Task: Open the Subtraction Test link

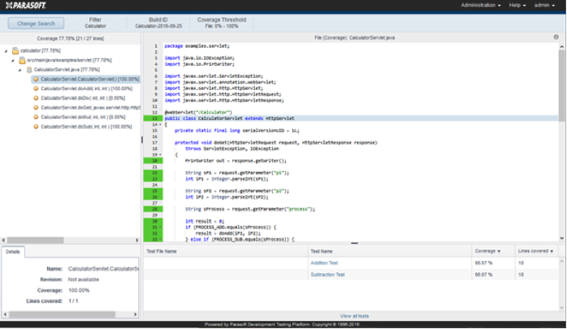Action: pyautogui.click(x=327, y=275)
